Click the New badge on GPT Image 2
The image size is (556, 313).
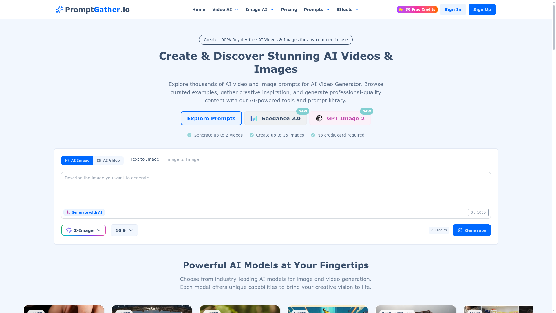click(x=366, y=111)
